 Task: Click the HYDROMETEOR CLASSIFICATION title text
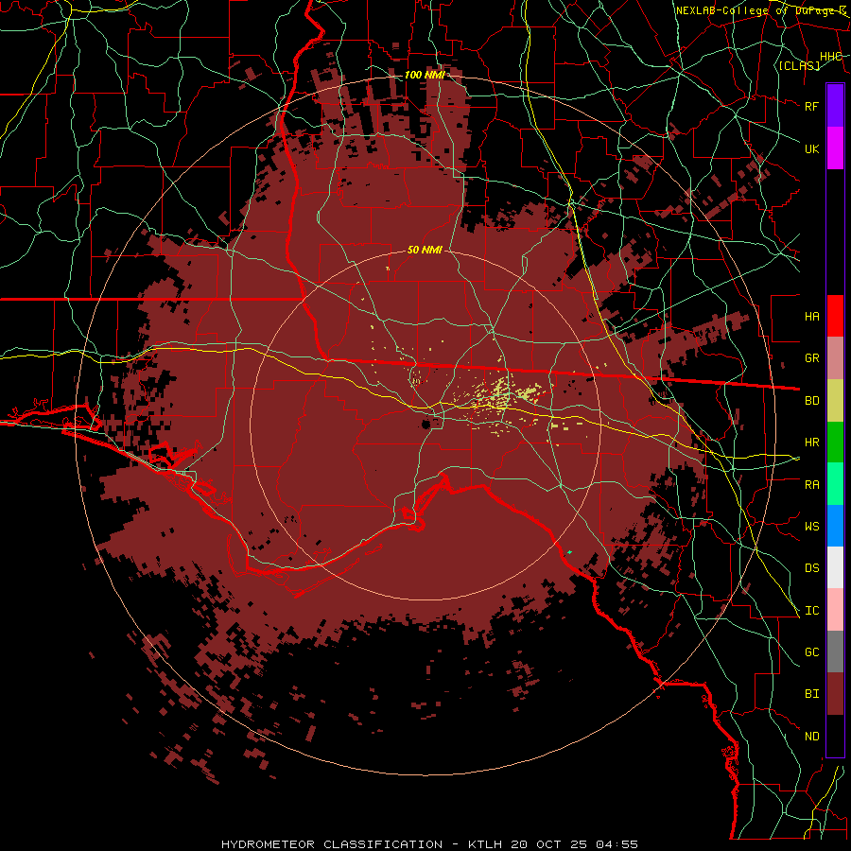pos(332,844)
